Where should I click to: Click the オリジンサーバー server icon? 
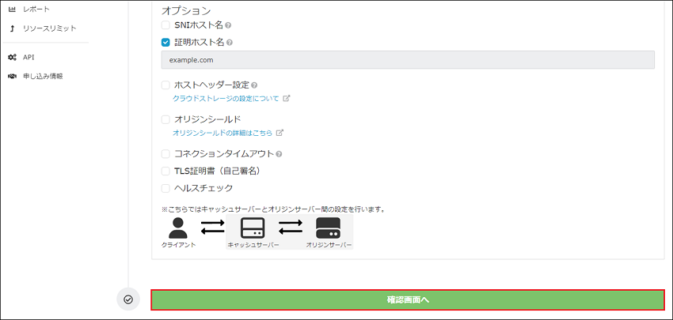coord(328,228)
